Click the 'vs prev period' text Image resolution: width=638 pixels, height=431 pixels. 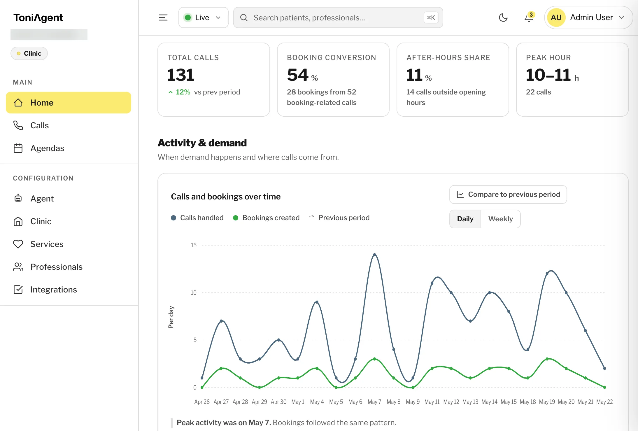[217, 92]
